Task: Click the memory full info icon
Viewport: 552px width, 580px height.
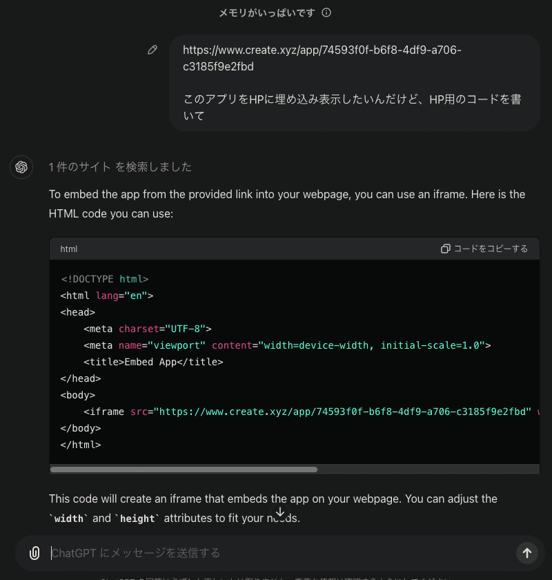Action: [326, 12]
